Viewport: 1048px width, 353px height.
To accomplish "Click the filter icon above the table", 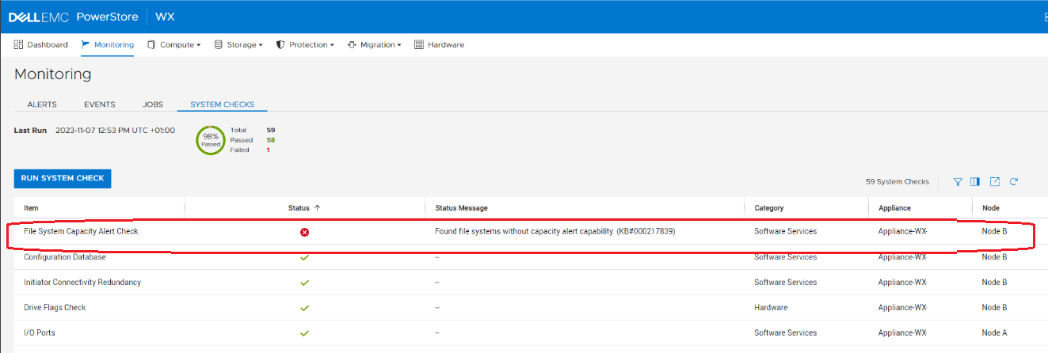I will point(958,181).
